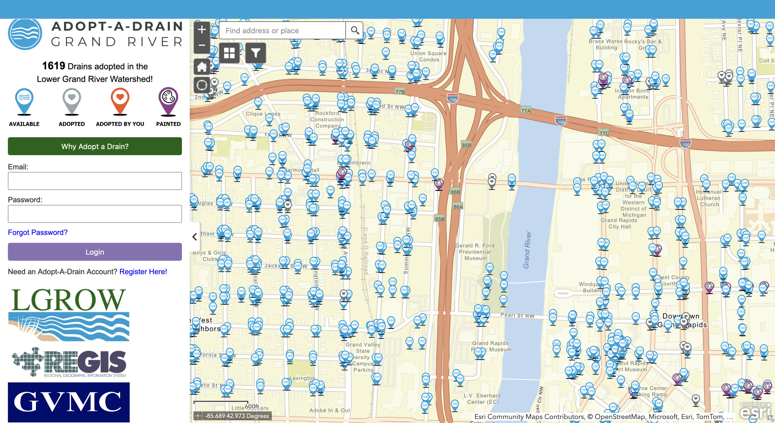The height and width of the screenshot is (423, 775).
Task: Click the 1619 drains adopted count
Action: [x=53, y=66]
